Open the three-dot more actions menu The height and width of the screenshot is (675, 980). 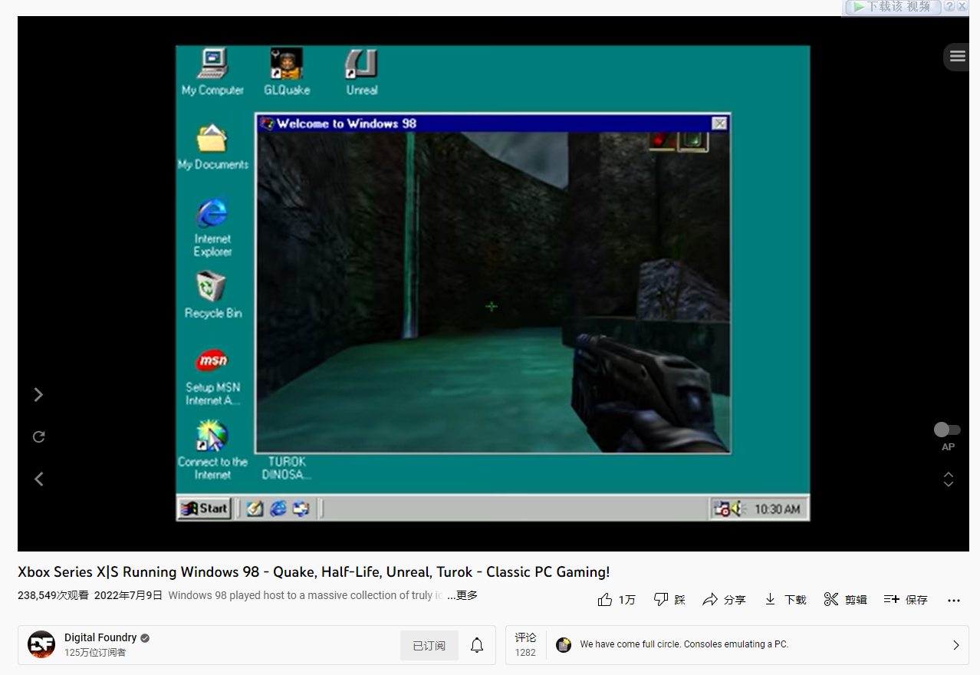[953, 599]
